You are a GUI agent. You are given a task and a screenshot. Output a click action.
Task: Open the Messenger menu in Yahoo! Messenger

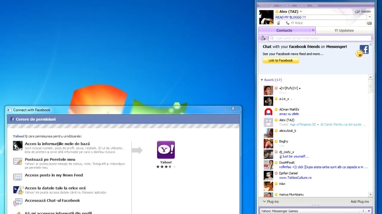point(267,5)
